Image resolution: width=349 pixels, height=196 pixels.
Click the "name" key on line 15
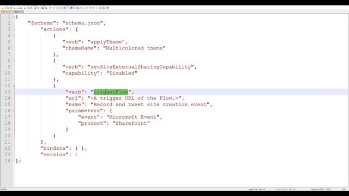pos(75,105)
